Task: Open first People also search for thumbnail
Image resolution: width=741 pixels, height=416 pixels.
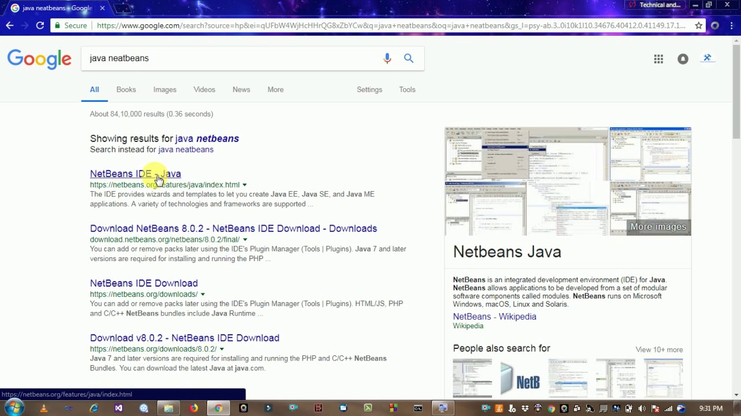Action: (x=472, y=378)
